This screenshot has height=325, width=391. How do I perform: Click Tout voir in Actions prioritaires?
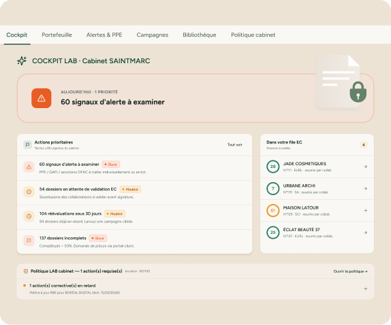[x=234, y=145]
